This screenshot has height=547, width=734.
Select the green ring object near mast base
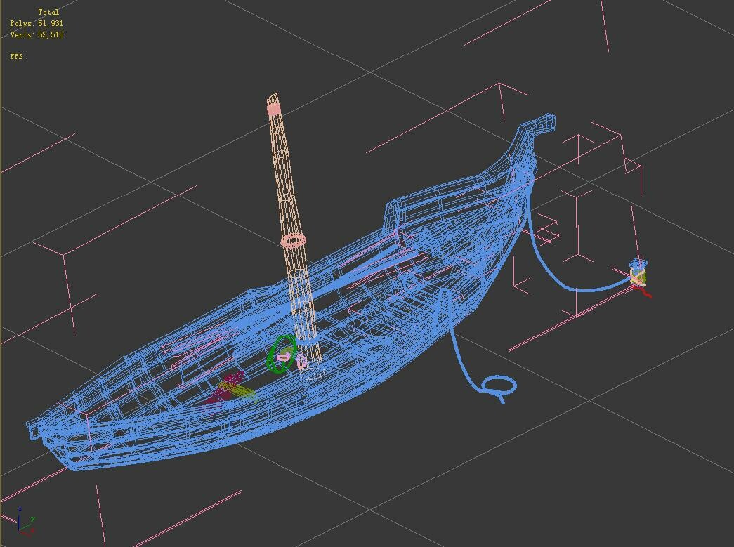coord(281,354)
